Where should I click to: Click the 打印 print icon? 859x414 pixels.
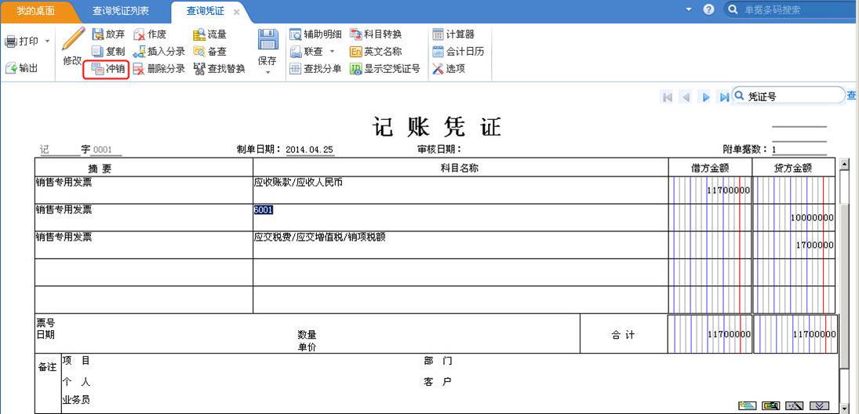pos(11,42)
